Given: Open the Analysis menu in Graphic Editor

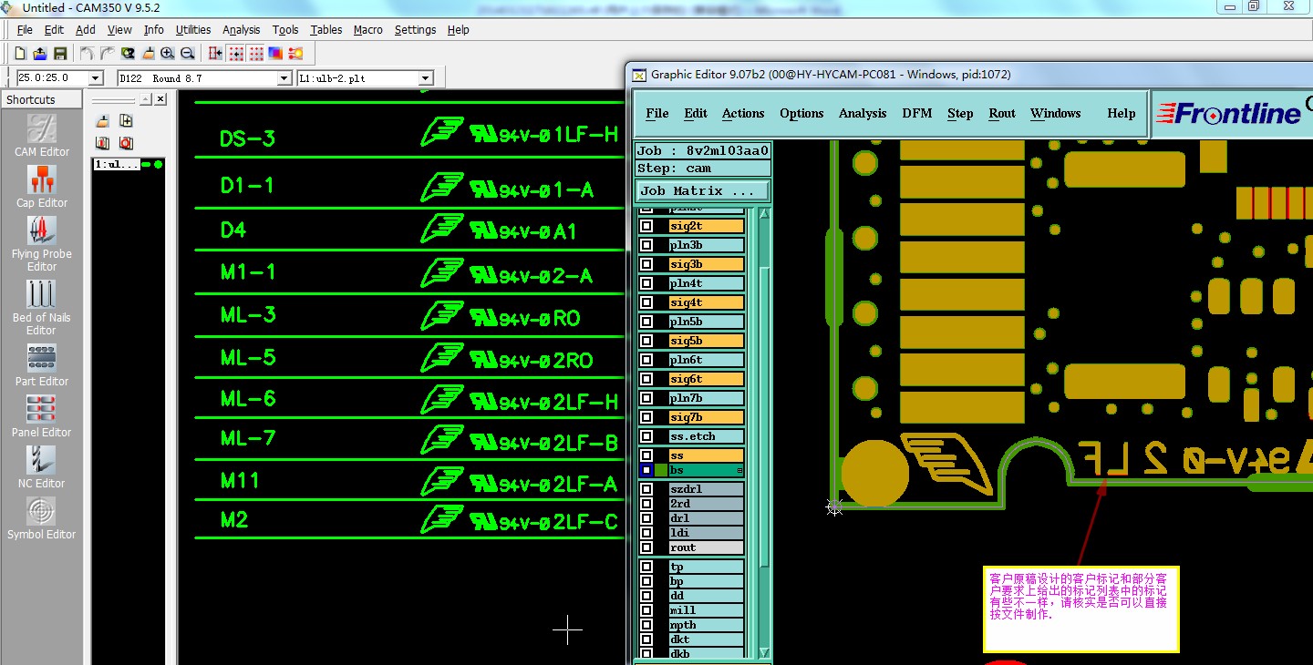Looking at the screenshot, I should pyautogui.click(x=863, y=113).
